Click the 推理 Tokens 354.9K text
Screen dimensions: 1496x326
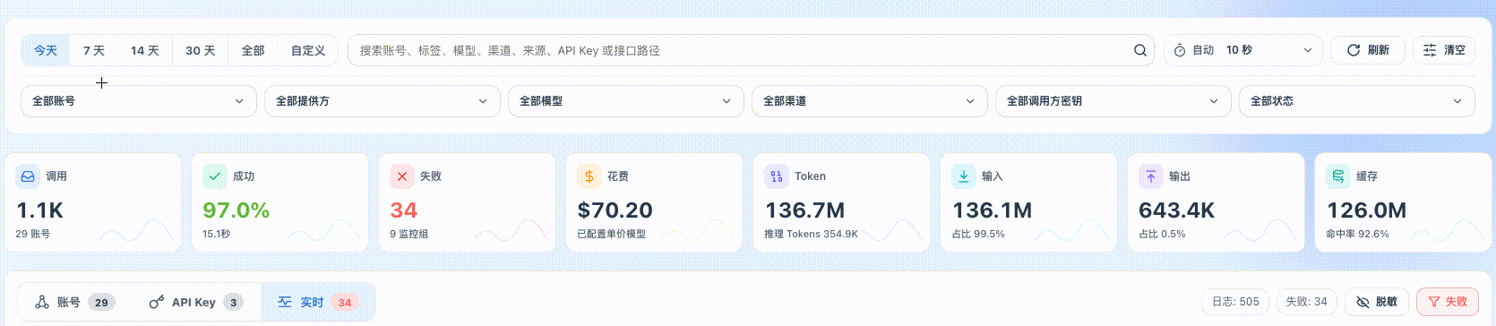click(811, 234)
